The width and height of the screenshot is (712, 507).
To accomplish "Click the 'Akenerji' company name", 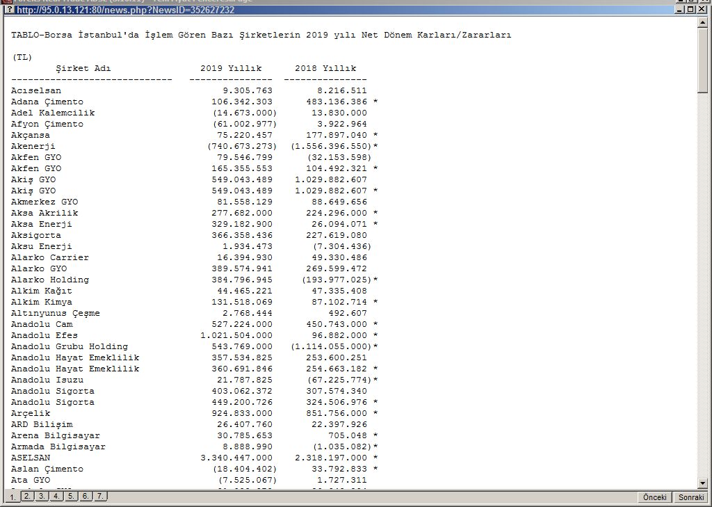I will point(33,146).
